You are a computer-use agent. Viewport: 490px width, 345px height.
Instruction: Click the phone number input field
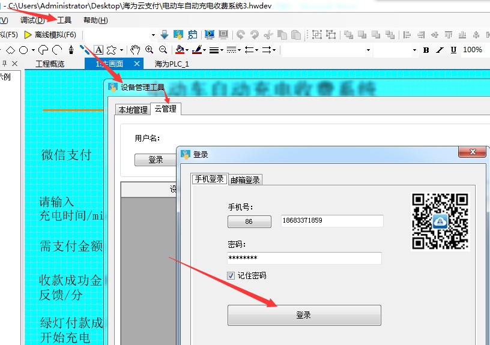(331, 221)
